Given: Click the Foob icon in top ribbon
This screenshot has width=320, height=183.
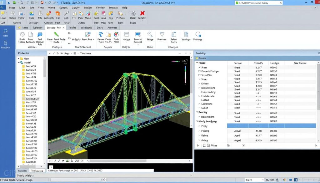Looking at the screenshot, I should (97, 13).
